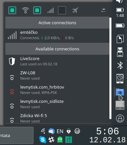Click the clock showing 5:06
Screen dimensions: 127x145
107,131
